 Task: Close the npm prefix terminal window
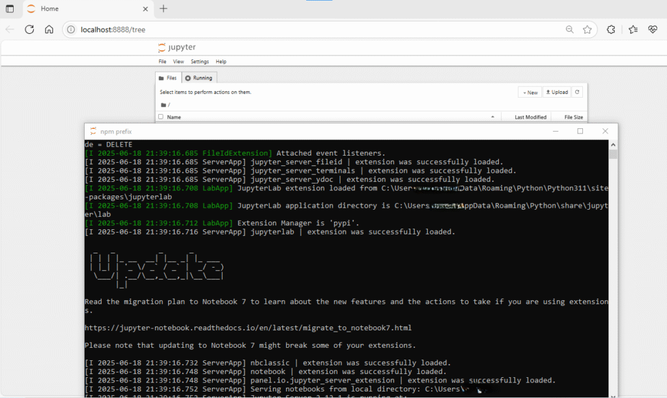pyautogui.click(x=605, y=131)
